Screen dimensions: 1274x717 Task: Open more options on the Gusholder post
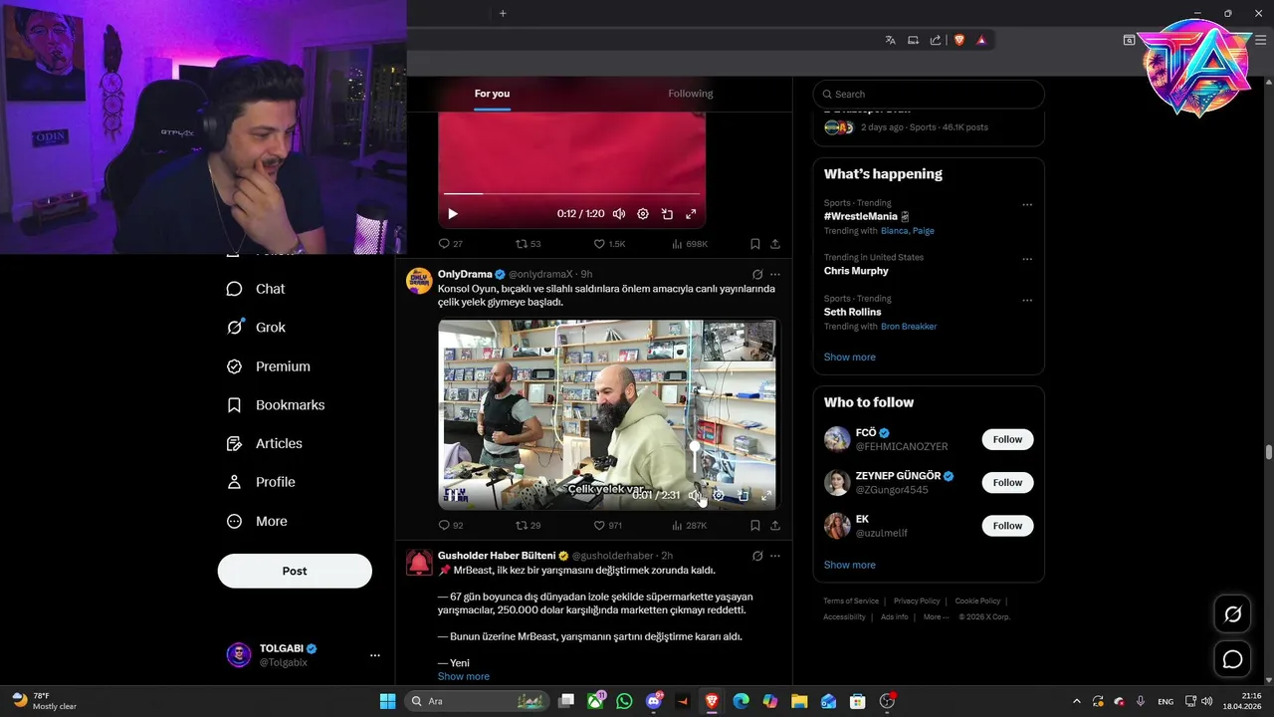[775, 556]
